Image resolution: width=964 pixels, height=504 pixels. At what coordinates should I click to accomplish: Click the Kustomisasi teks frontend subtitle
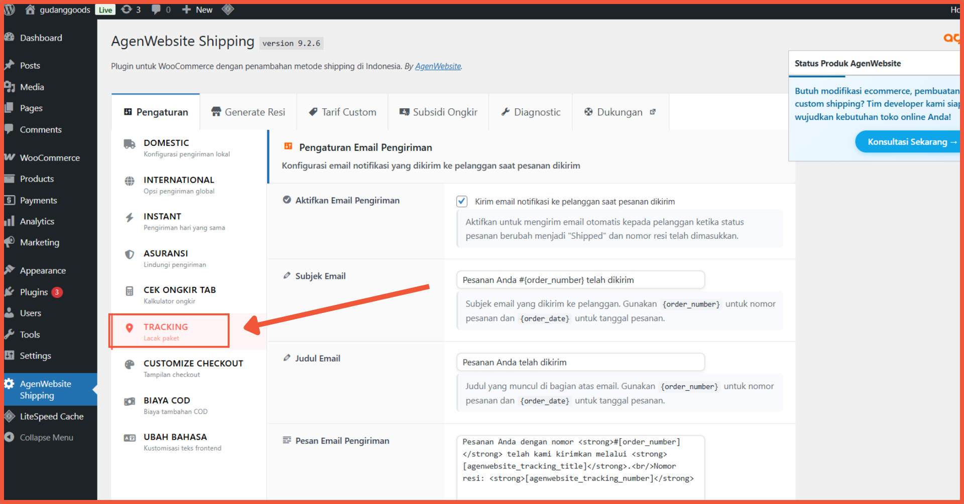(x=182, y=448)
